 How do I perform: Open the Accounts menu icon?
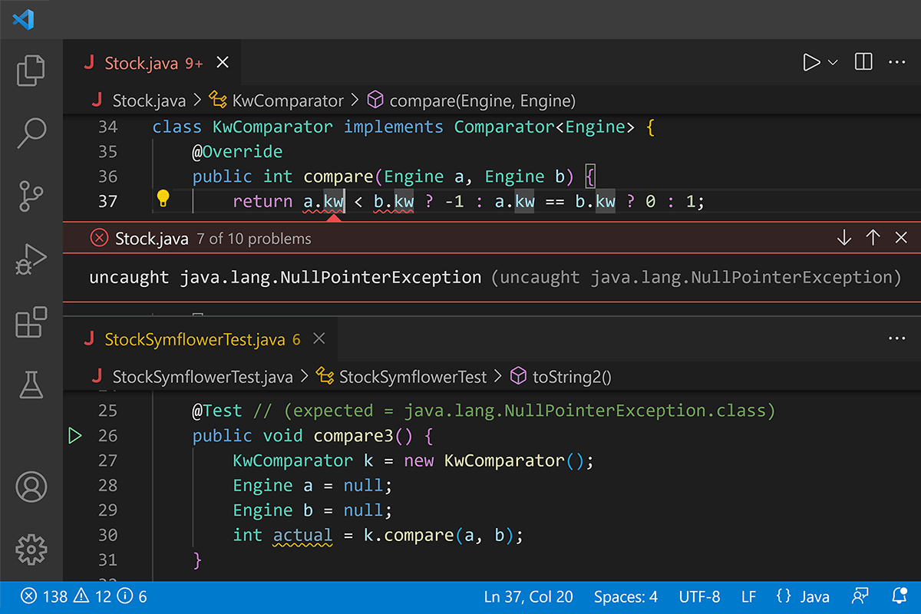31,487
